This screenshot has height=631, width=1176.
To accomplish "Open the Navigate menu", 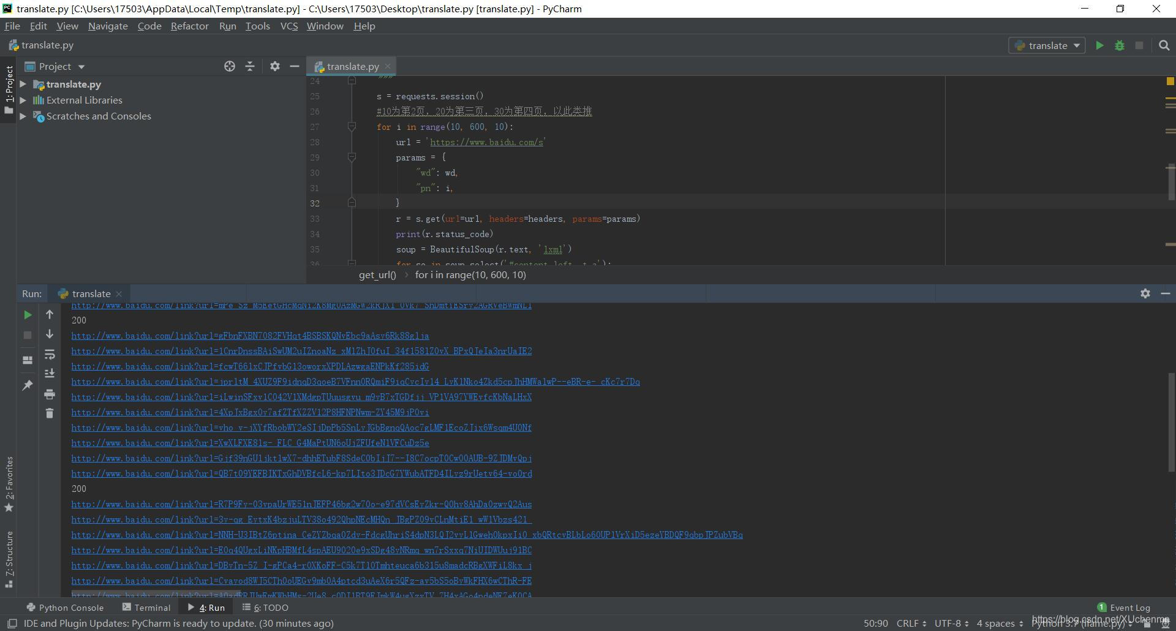I will click(x=108, y=26).
